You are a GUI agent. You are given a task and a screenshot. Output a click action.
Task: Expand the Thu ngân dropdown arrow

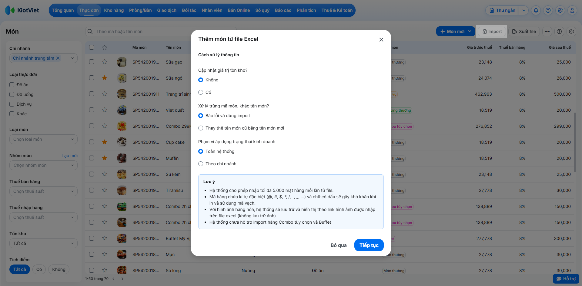524,10
